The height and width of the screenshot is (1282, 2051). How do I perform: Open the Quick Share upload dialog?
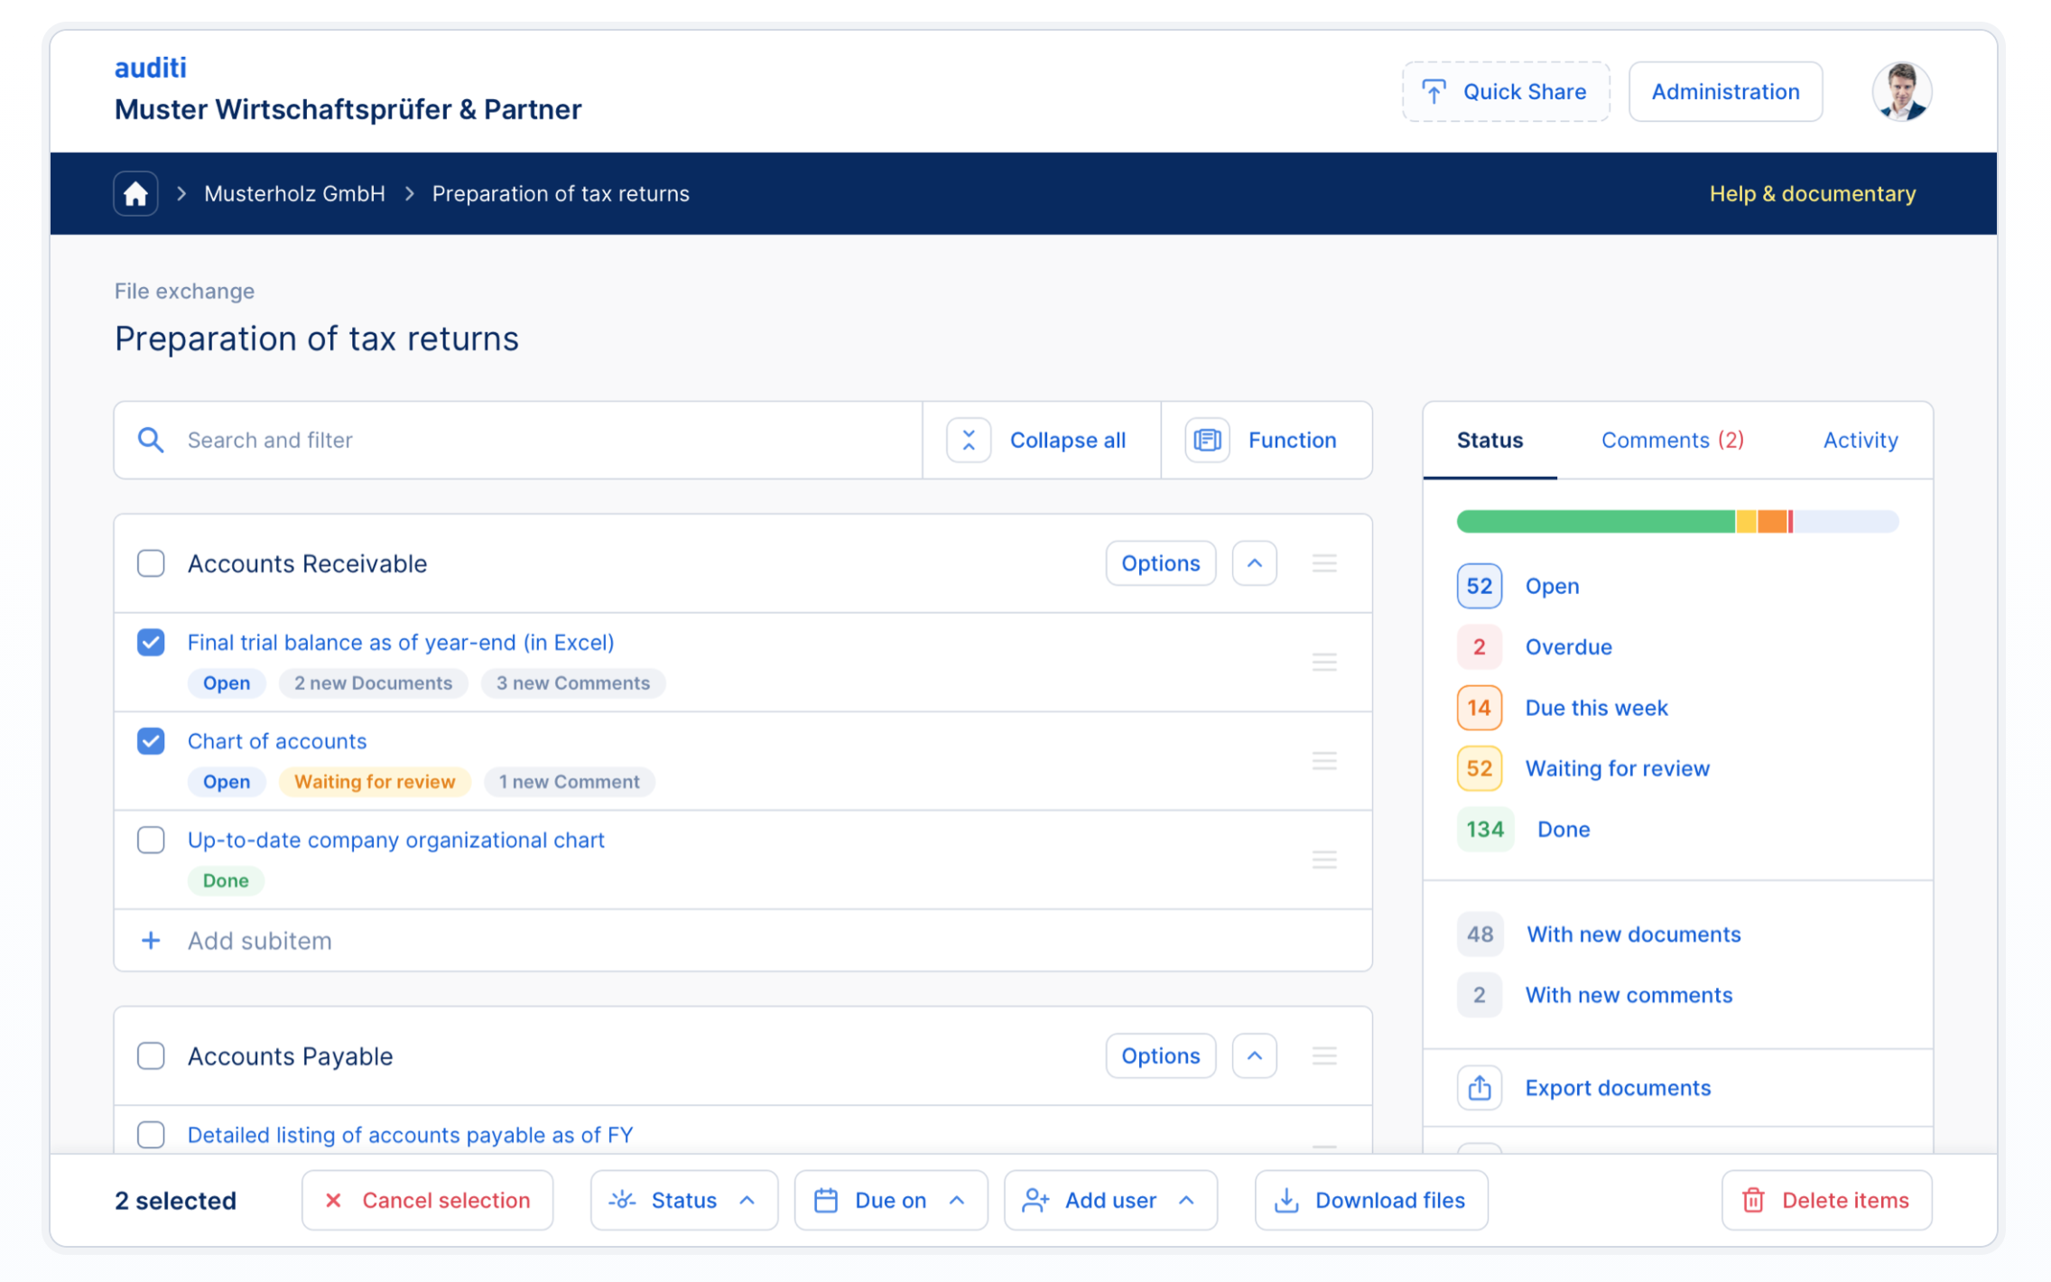pos(1504,91)
